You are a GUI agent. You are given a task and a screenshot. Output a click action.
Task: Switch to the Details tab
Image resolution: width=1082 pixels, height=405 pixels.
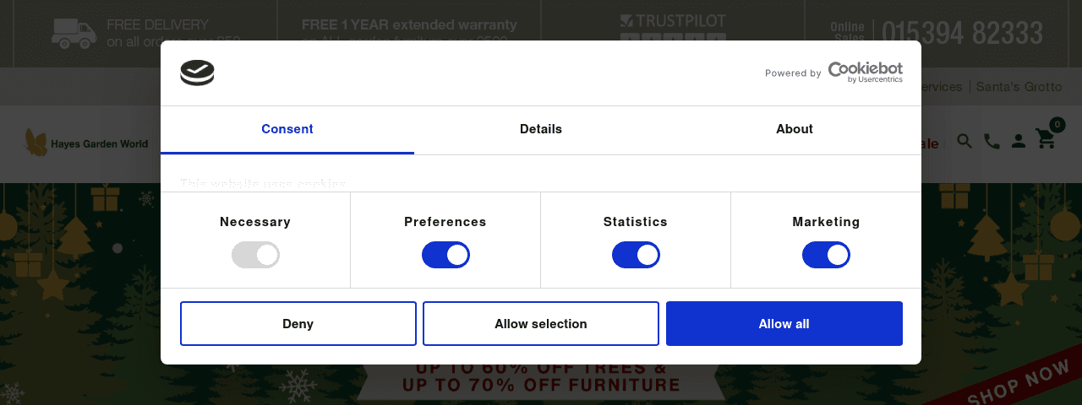[541, 129]
